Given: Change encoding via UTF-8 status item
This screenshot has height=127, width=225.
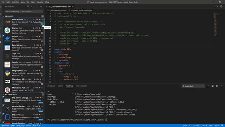Looking at the screenshot, I should pyautogui.click(x=205, y=126).
